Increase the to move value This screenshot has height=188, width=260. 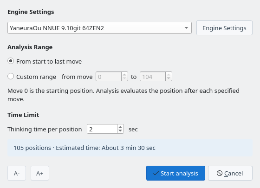point(169,74)
